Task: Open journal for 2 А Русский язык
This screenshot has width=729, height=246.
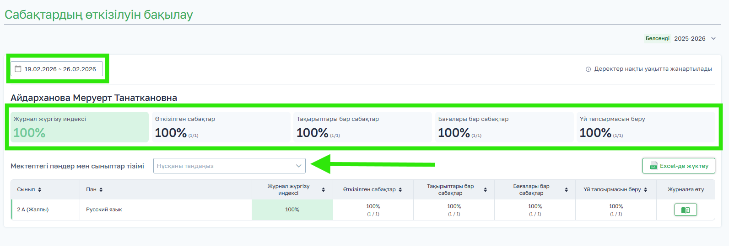Action: (686, 210)
